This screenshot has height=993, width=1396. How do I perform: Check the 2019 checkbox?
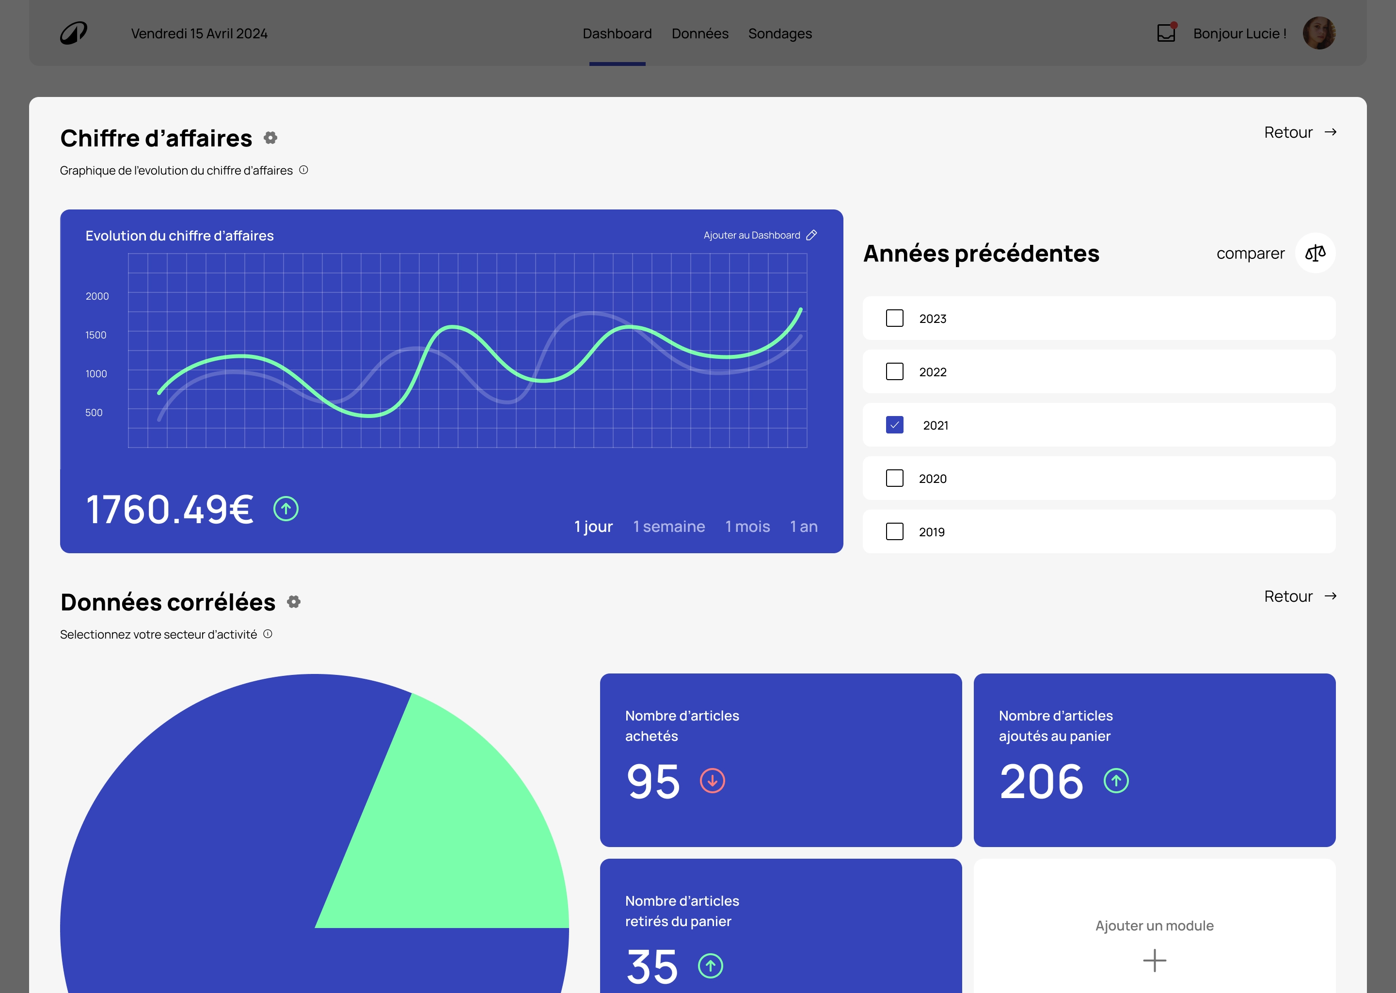[x=894, y=531]
